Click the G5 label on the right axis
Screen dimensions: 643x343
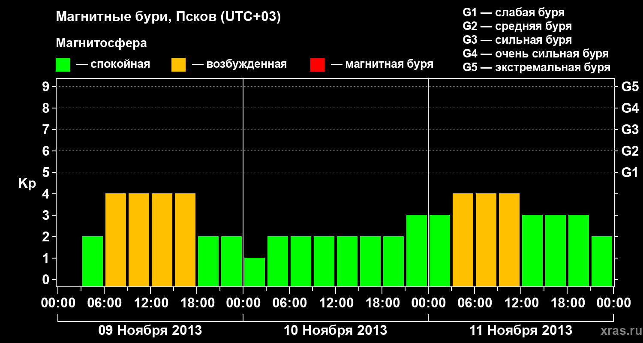click(x=630, y=87)
